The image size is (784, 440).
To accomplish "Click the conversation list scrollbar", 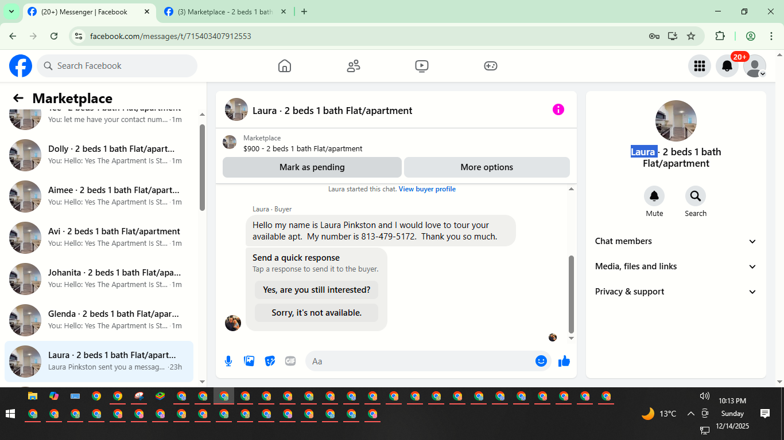I will point(202,167).
